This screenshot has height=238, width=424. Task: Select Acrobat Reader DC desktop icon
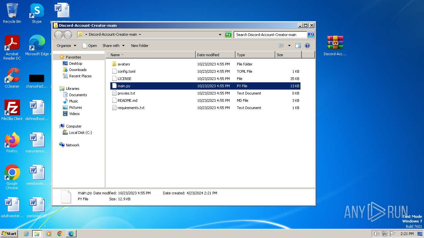point(12,48)
